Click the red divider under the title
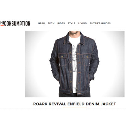The height and width of the screenshot is (126, 126). click(75, 108)
